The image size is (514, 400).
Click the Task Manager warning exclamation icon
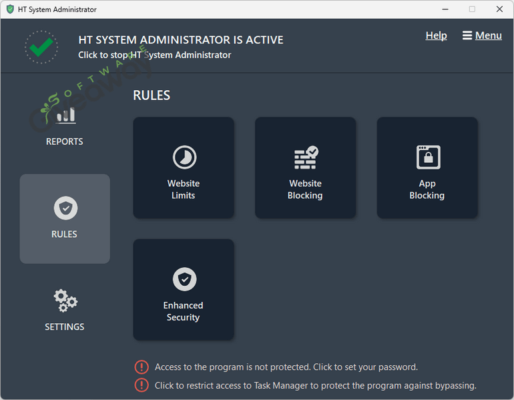click(142, 385)
